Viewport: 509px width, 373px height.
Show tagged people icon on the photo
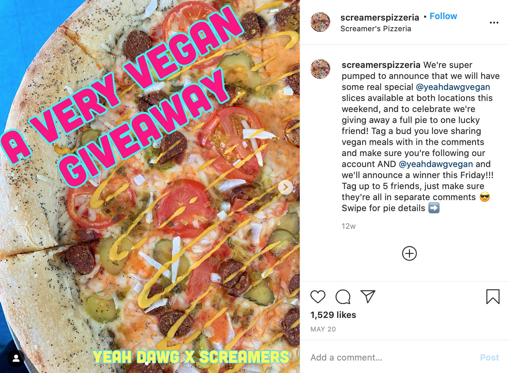pos(16,358)
